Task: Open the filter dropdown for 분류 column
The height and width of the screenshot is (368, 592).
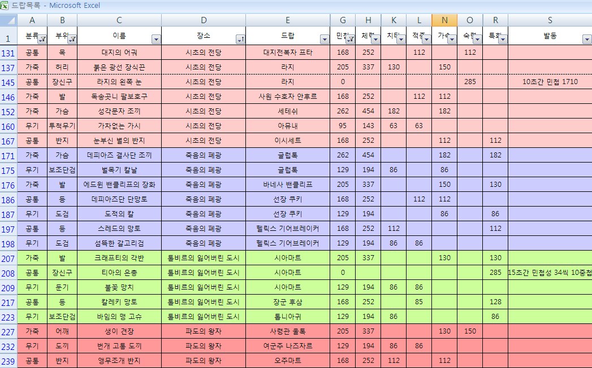Action: pyautogui.click(x=42, y=40)
